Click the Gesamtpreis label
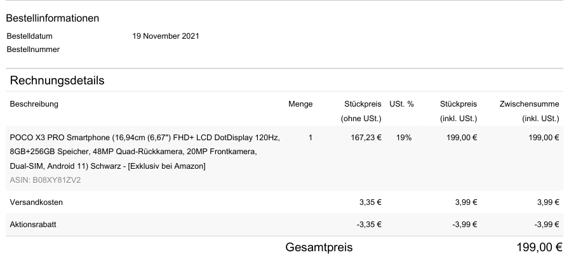Image resolution: width=576 pixels, height=262 pixels. click(x=319, y=247)
